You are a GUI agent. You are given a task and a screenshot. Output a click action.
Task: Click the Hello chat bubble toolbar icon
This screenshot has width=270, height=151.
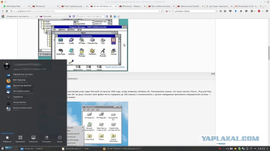246,11
